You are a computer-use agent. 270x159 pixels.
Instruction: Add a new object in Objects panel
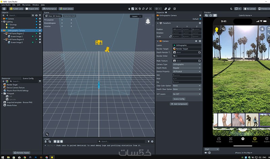pos(3,16)
